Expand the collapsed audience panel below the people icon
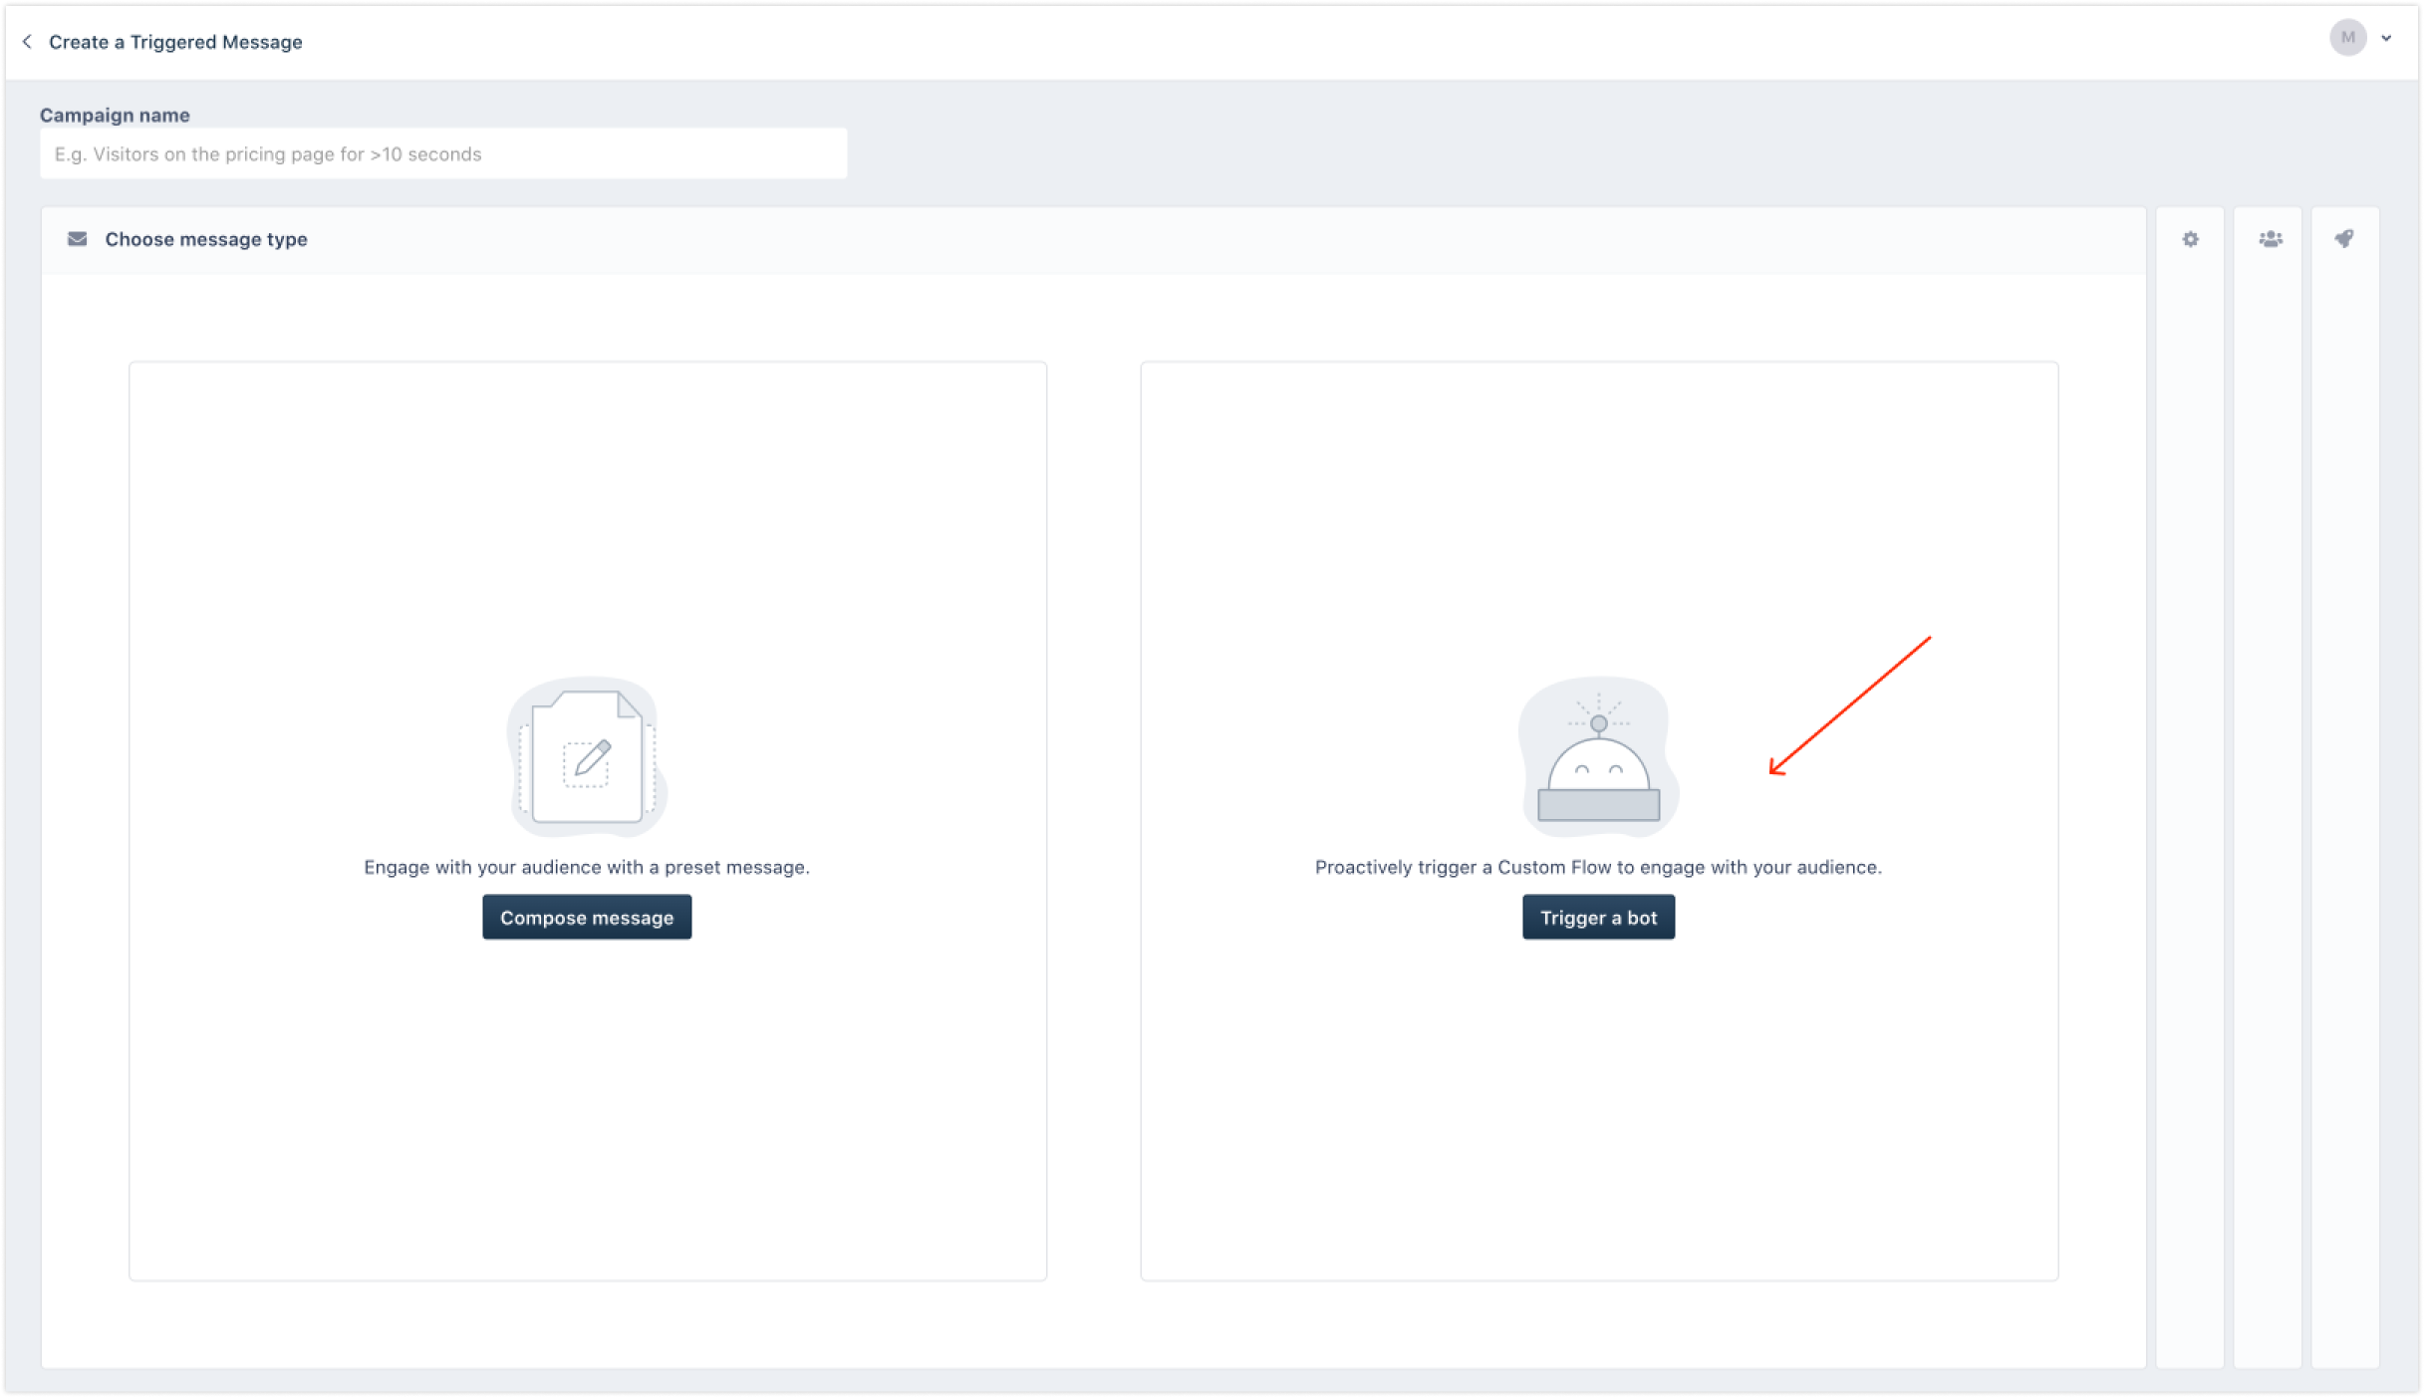2425x1398 pixels. 2268,797
